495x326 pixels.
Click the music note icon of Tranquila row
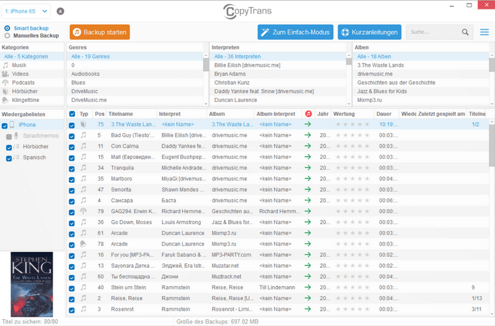pos(83,168)
